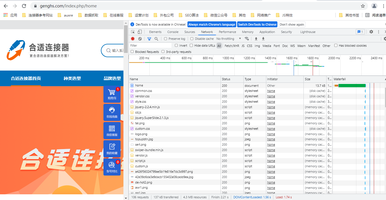Open the Chrome three-dot menu

383,6
